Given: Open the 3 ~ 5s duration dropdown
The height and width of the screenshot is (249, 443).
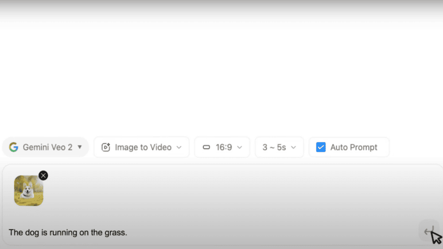Looking at the screenshot, I should (x=279, y=147).
